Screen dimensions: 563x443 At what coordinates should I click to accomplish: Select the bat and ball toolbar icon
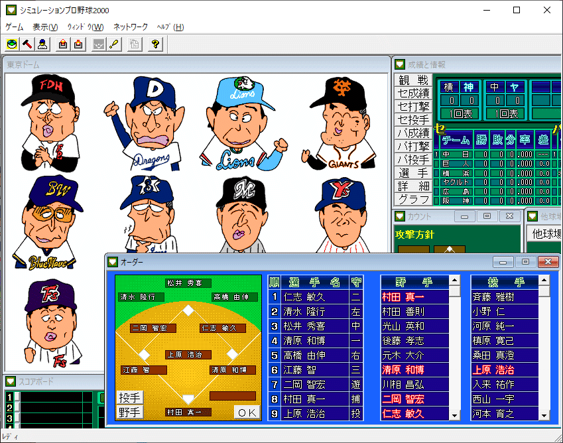pyautogui.click(x=114, y=44)
